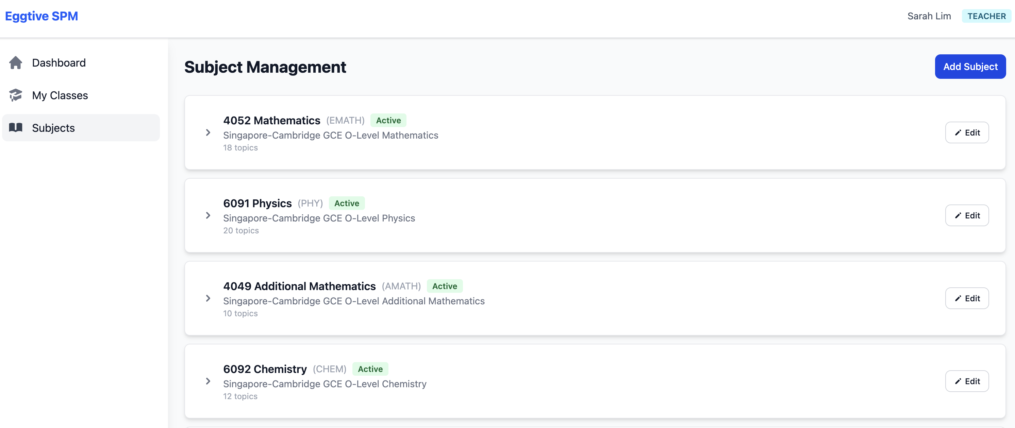Click the My Classes graduation cap icon
Screen dimensions: 1015x428
(16, 95)
